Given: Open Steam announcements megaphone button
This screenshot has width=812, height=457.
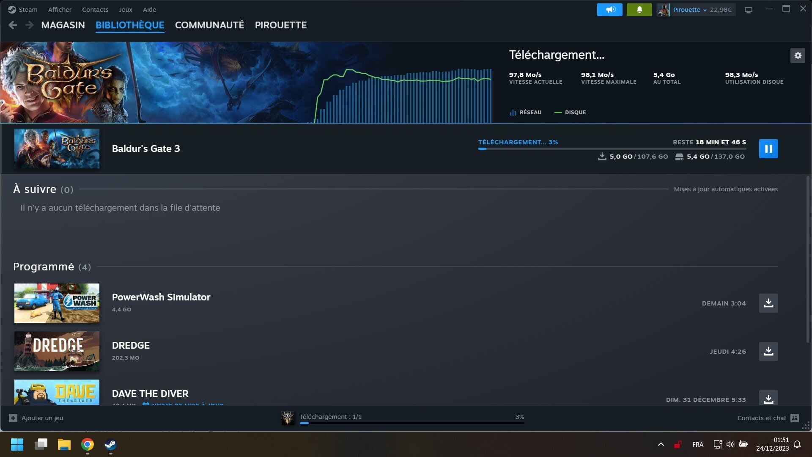Looking at the screenshot, I should [x=609, y=9].
